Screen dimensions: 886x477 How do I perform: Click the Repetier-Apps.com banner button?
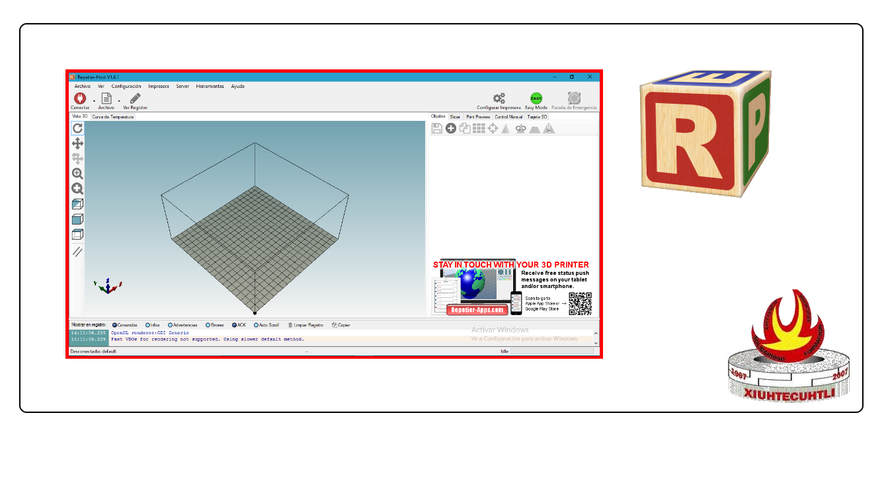coord(476,309)
